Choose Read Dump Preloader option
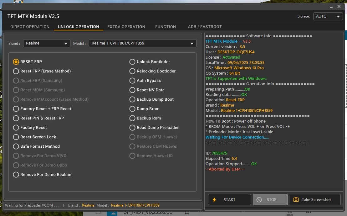This screenshot has height=216, width=347. click(x=132, y=128)
